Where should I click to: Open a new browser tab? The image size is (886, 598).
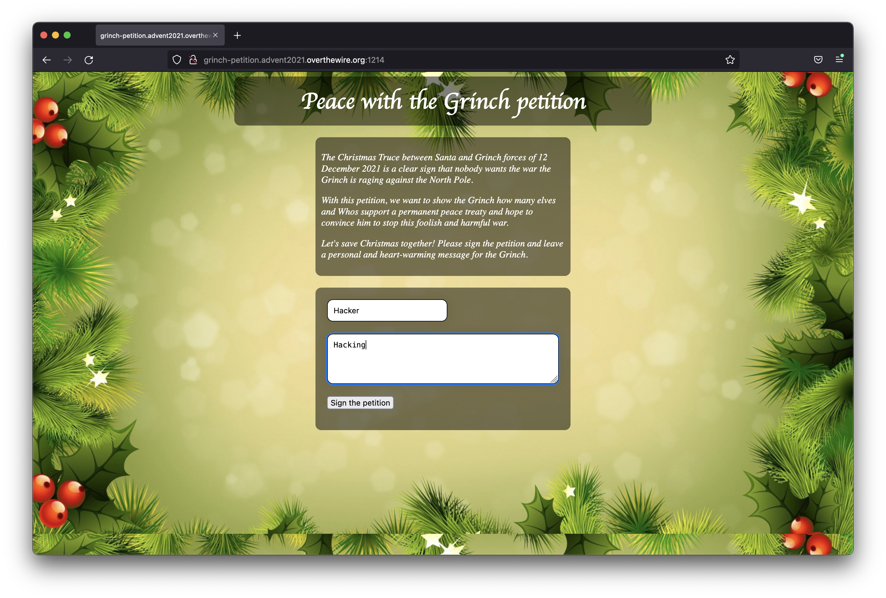click(237, 35)
